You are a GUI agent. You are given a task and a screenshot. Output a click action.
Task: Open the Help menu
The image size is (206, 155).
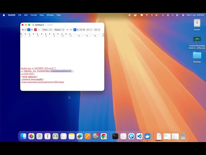(x=59, y=15)
